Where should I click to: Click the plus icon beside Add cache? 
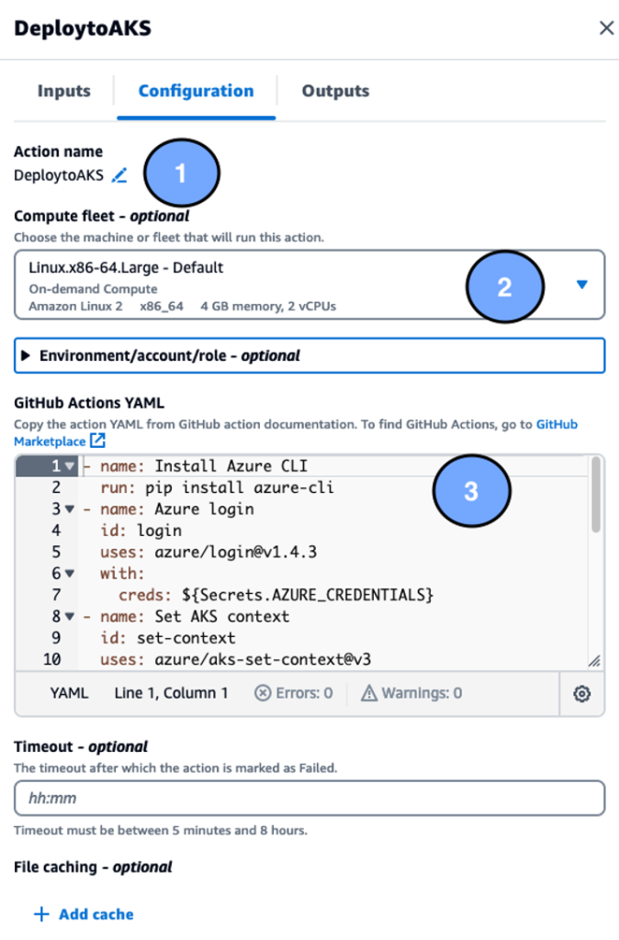coord(40,914)
